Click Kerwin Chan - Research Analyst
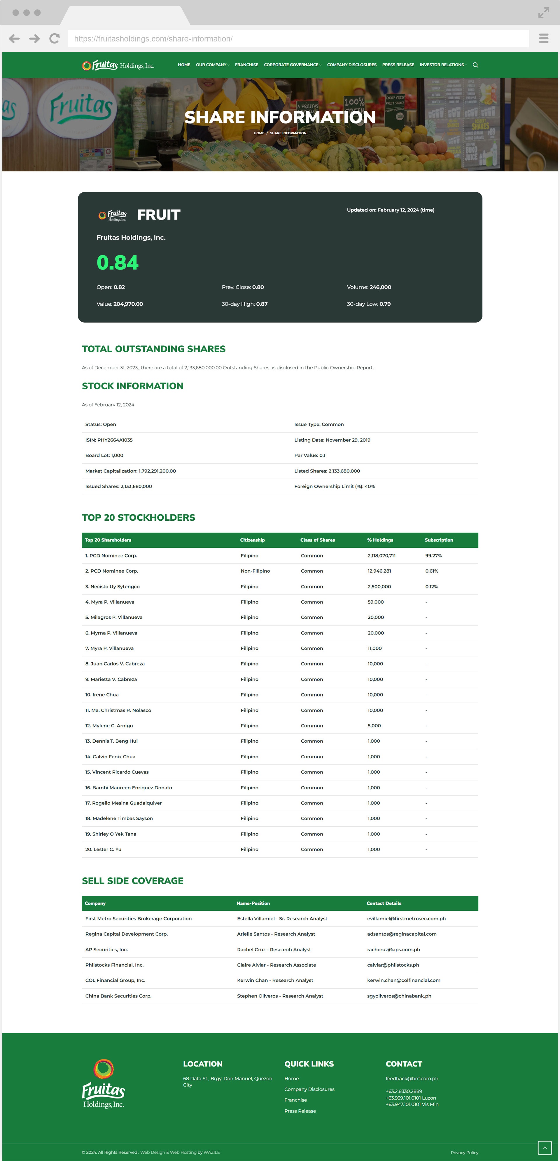This screenshot has width=560, height=1161. click(275, 980)
